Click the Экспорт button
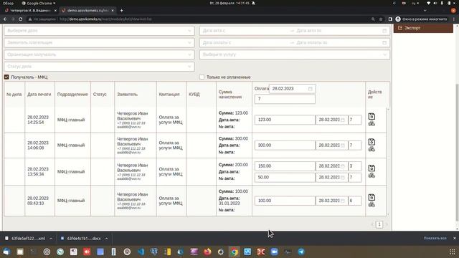 pos(423,28)
